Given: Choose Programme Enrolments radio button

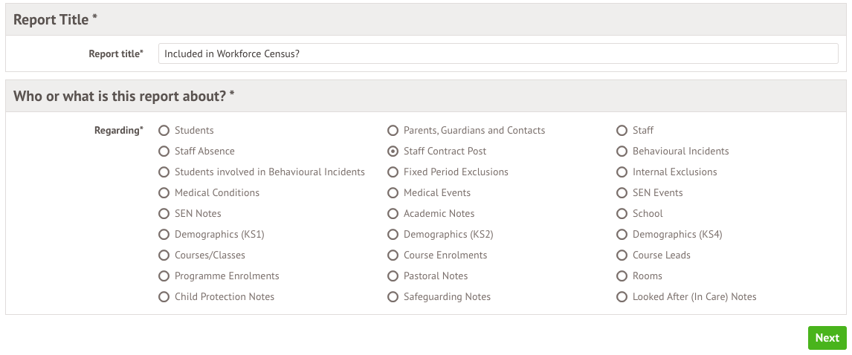Looking at the screenshot, I should click(164, 276).
